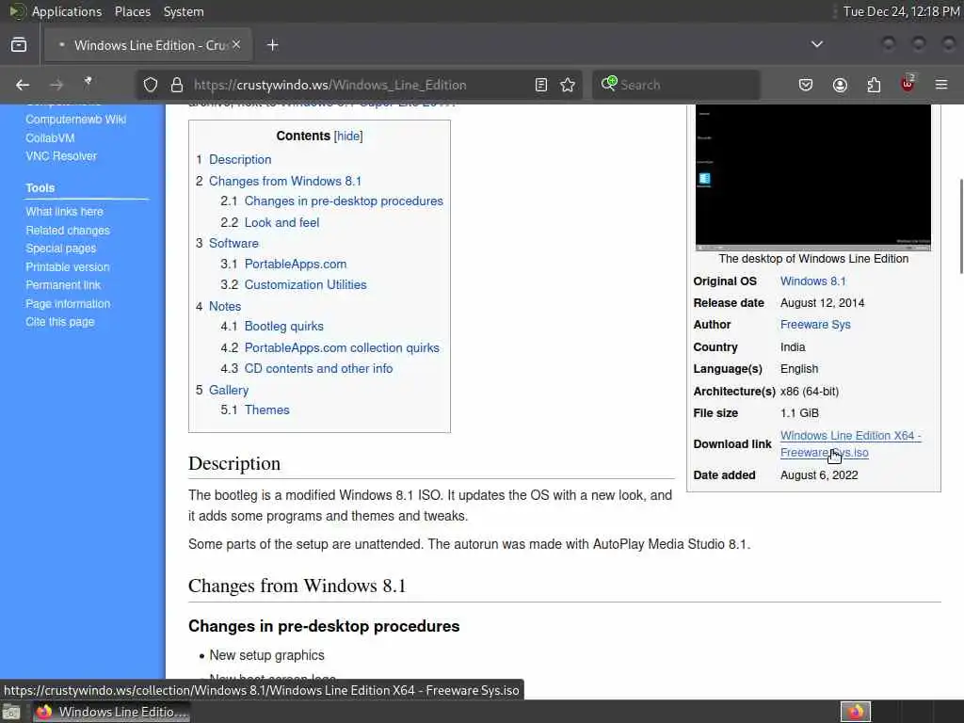
Task: Go back to the previous page
Action: tap(23, 85)
